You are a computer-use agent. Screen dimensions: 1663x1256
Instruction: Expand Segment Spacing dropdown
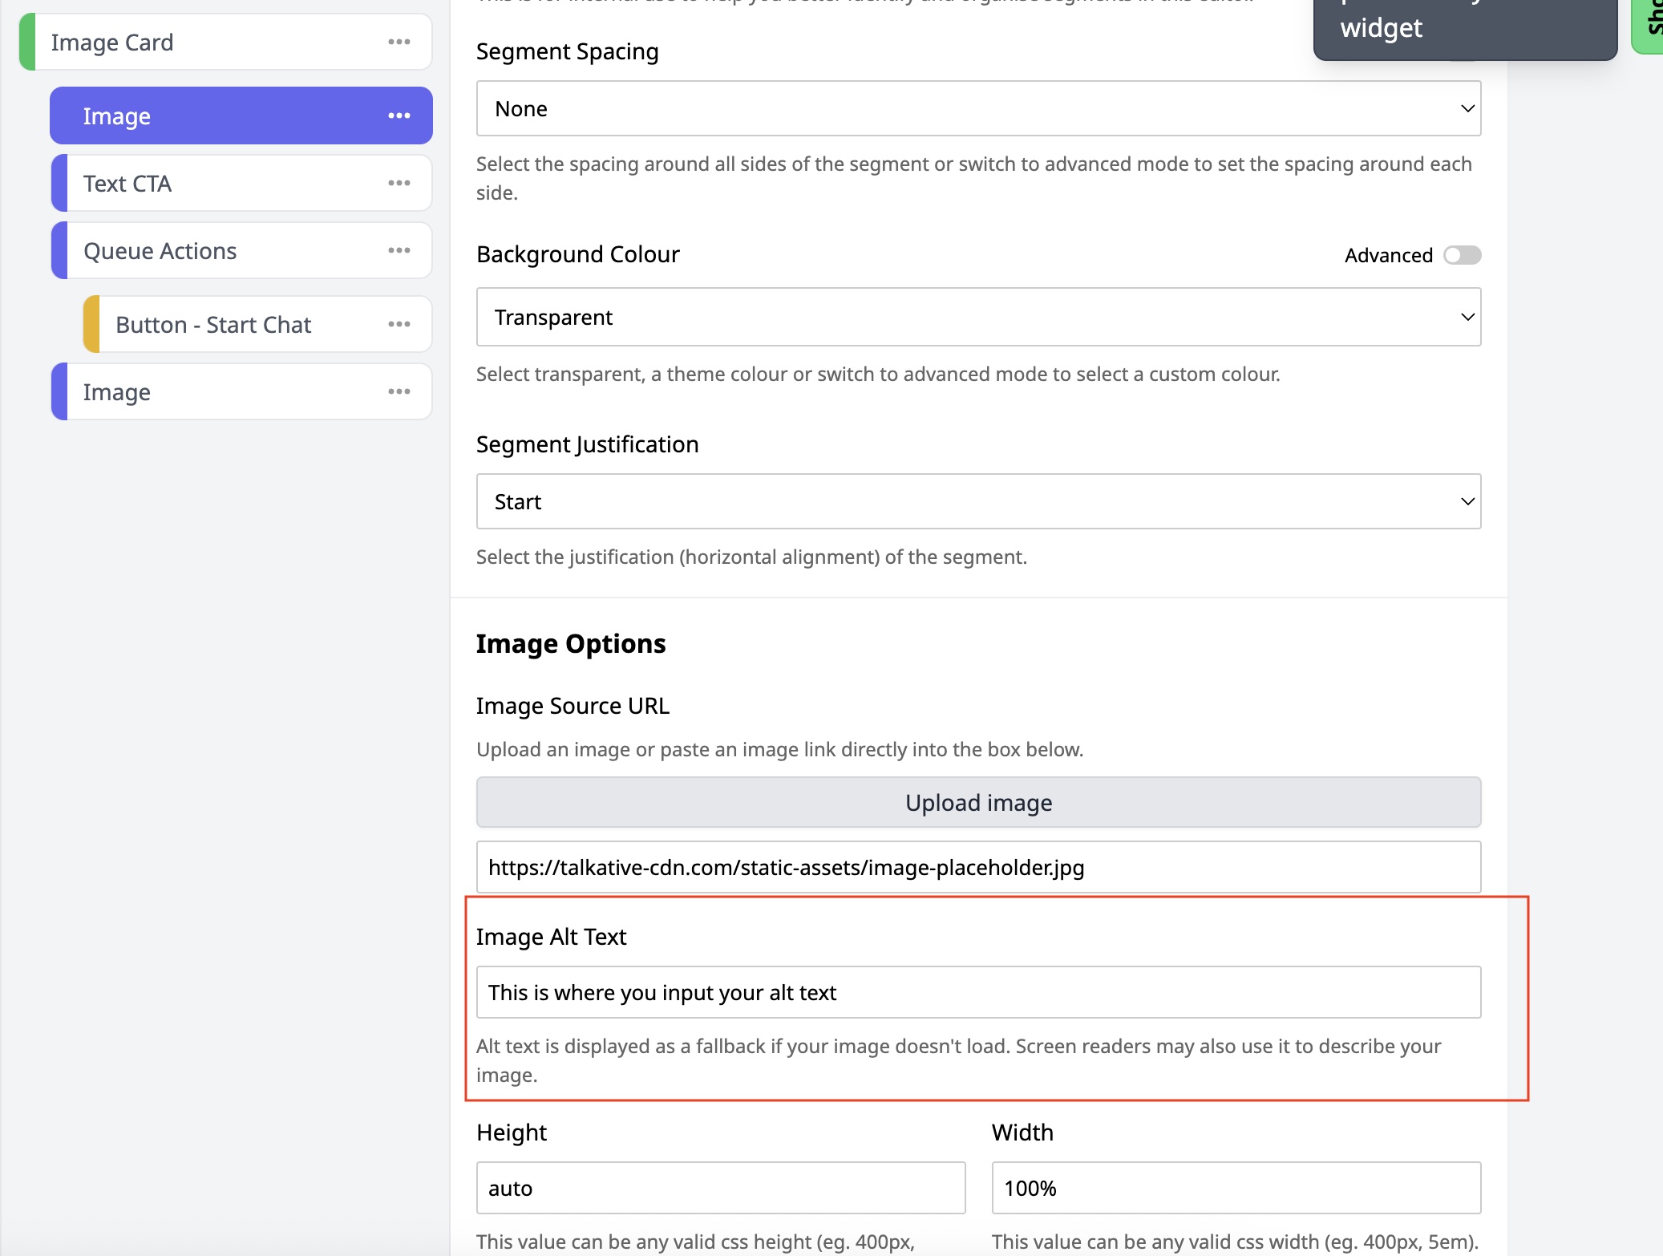(977, 108)
